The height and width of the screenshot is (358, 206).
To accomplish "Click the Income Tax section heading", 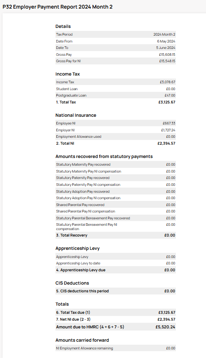I will [68, 74].
